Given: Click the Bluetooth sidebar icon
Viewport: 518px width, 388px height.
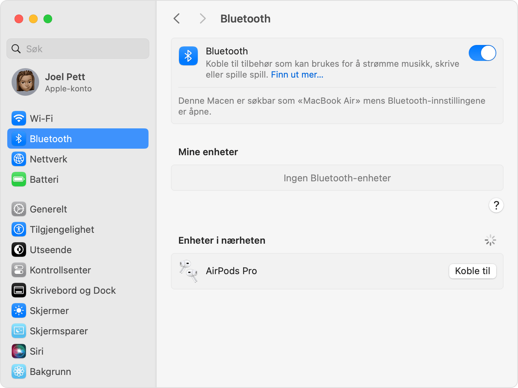Looking at the screenshot, I should [x=19, y=139].
